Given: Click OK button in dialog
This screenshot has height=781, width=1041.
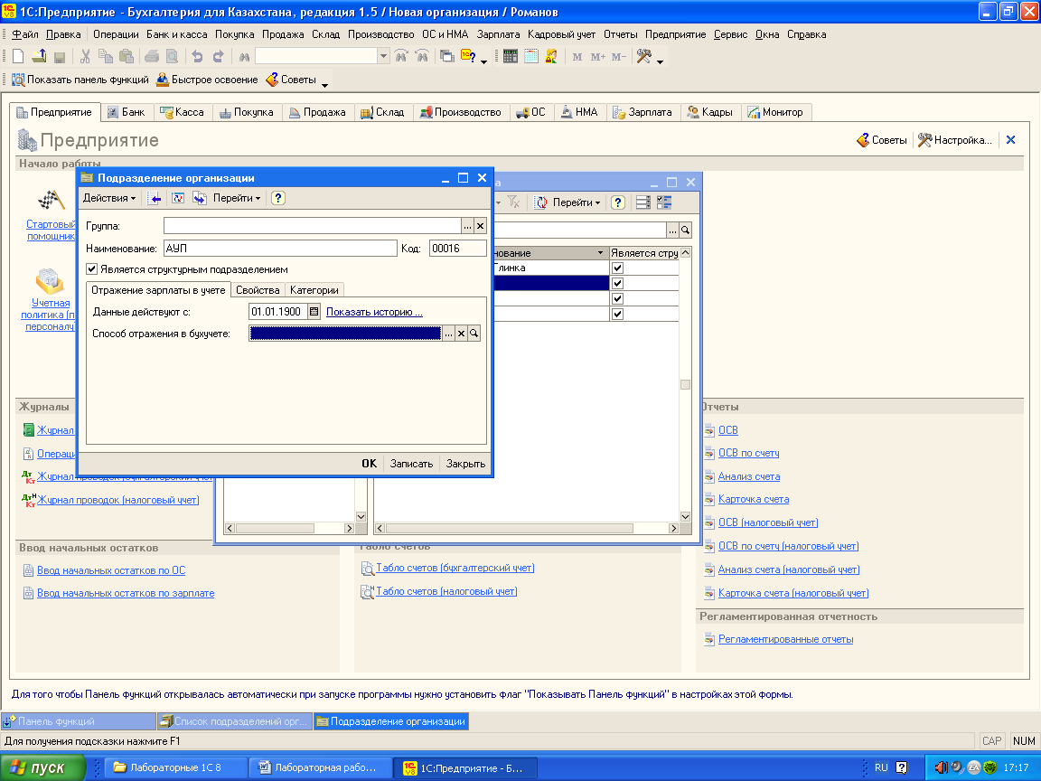Looking at the screenshot, I should (369, 464).
